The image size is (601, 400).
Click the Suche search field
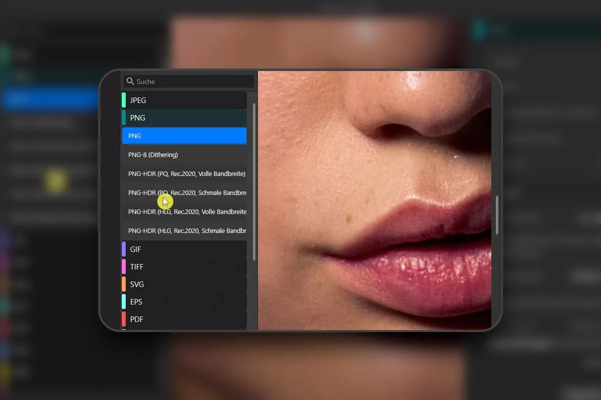pyautogui.click(x=188, y=81)
